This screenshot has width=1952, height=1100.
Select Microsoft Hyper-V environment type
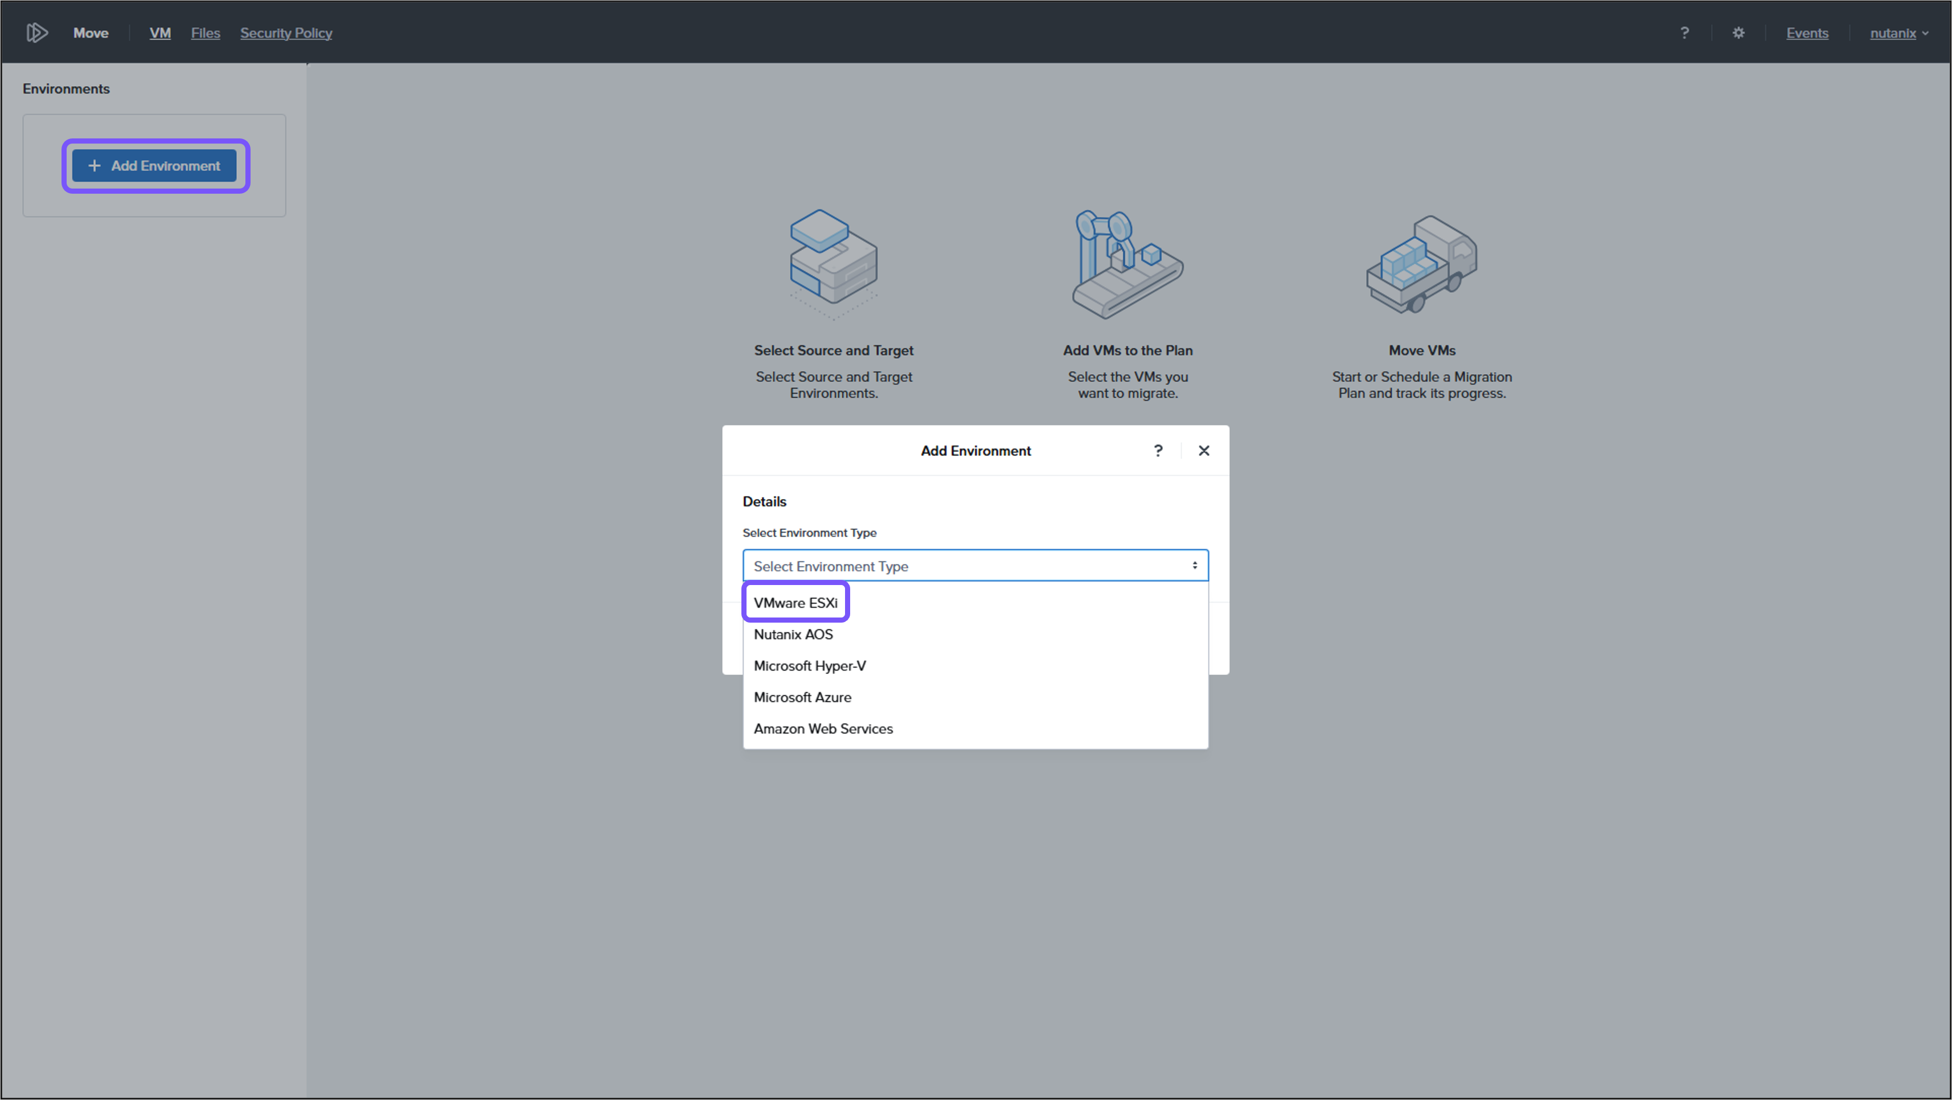[x=809, y=665]
